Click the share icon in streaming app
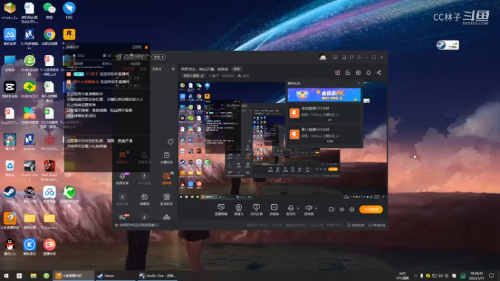The height and width of the screenshot is (281, 500). [x=379, y=72]
